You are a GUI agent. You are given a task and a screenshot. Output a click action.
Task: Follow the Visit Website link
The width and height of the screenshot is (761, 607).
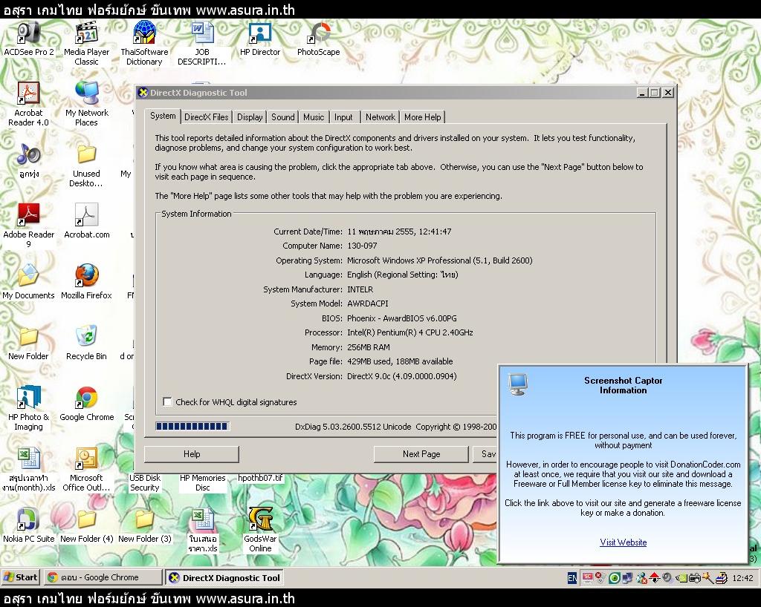pos(624,542)
